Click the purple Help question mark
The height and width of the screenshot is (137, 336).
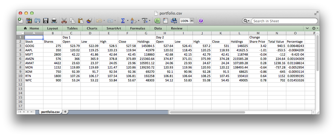click(201, 21)
